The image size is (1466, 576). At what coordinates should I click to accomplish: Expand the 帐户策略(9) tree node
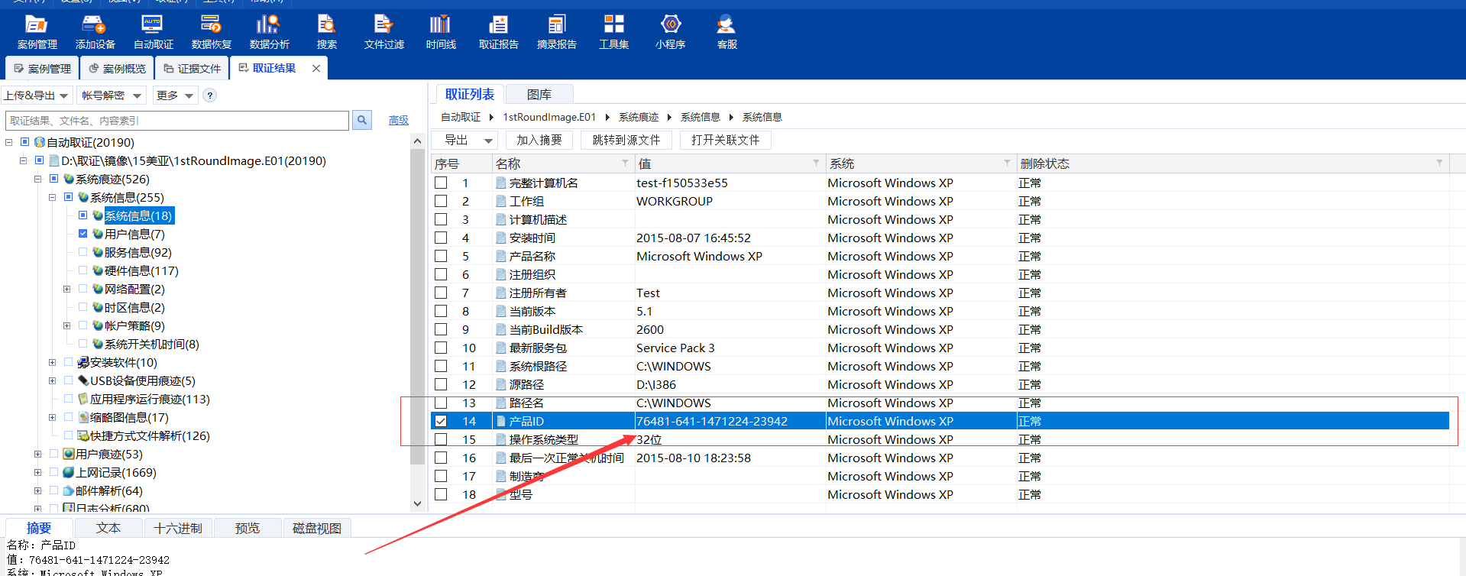coord(67,325)
